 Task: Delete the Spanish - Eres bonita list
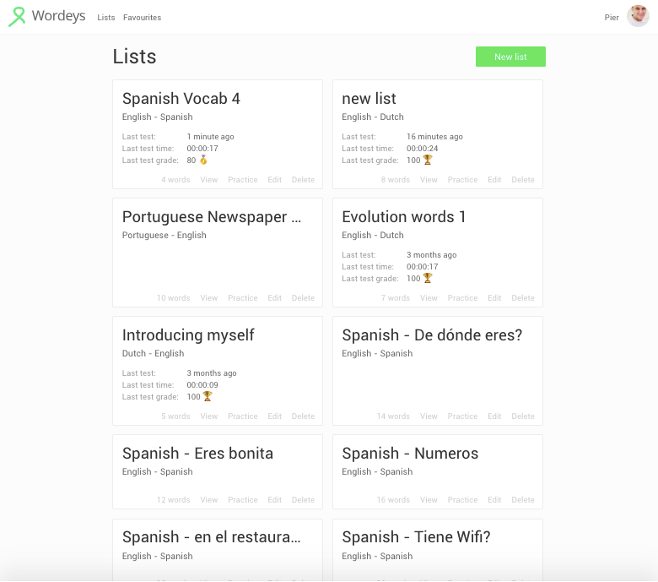click(303, 499)
